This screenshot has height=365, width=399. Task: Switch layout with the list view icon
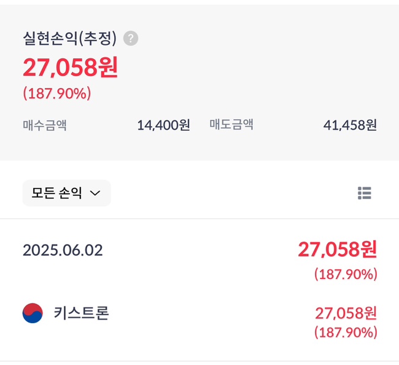tap(365, 194)
